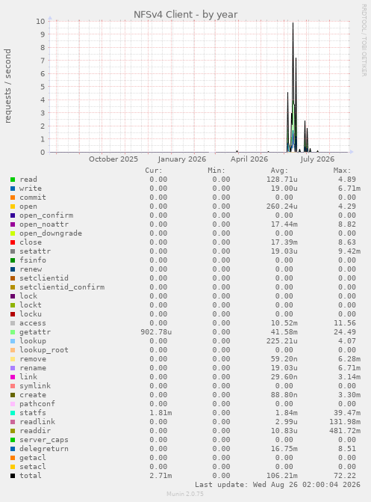The height and width of the screenshot is (502, 371).
Task: Click the April 2026 axis label
Action: (249, 159)
